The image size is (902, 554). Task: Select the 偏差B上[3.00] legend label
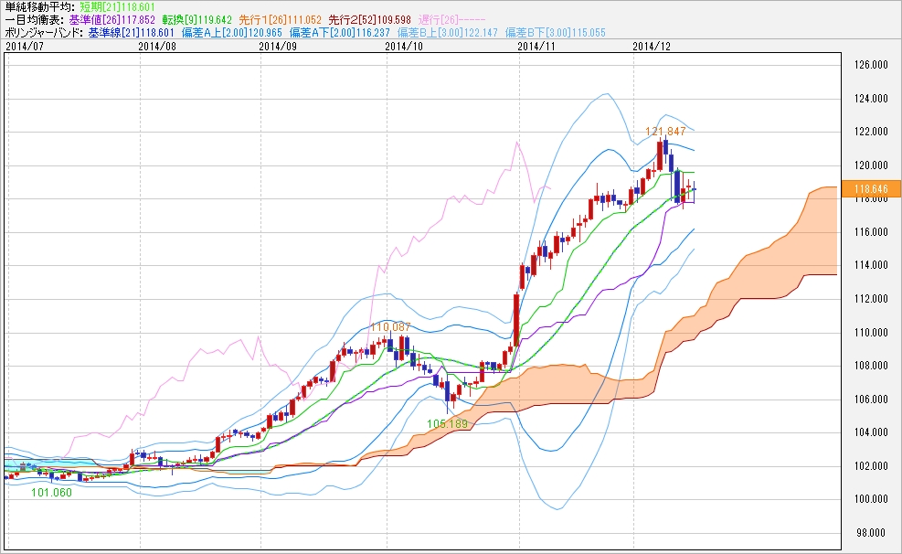coord(433,31)
